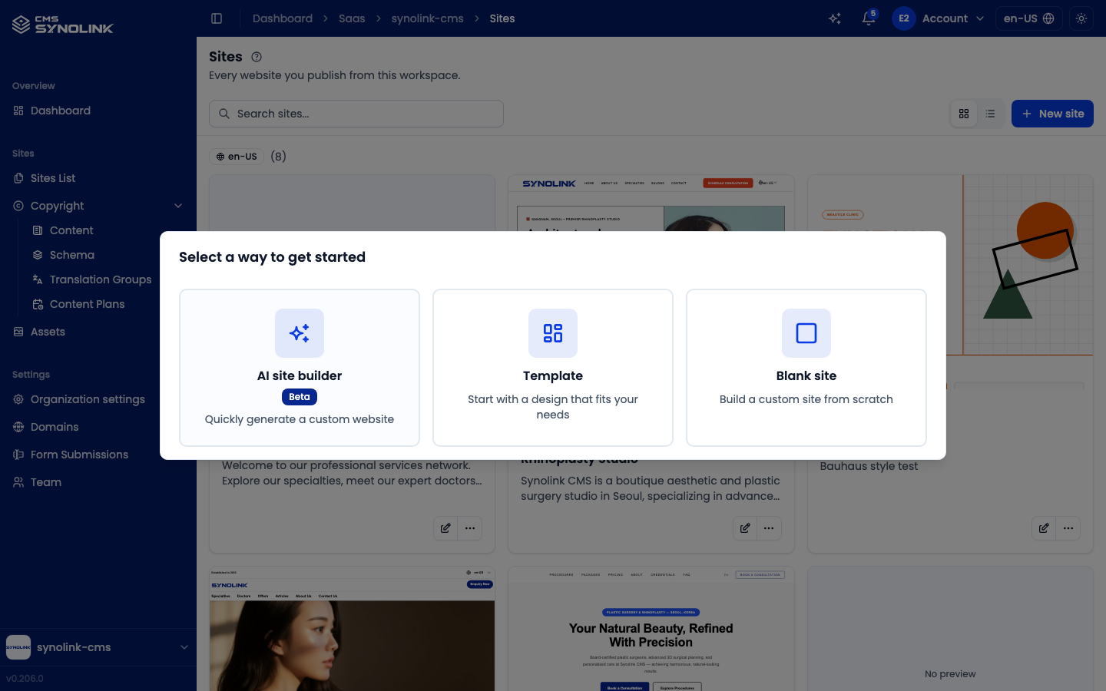Open Dashboard in the sidebar

pyautogui.click(x=98, y=111)
